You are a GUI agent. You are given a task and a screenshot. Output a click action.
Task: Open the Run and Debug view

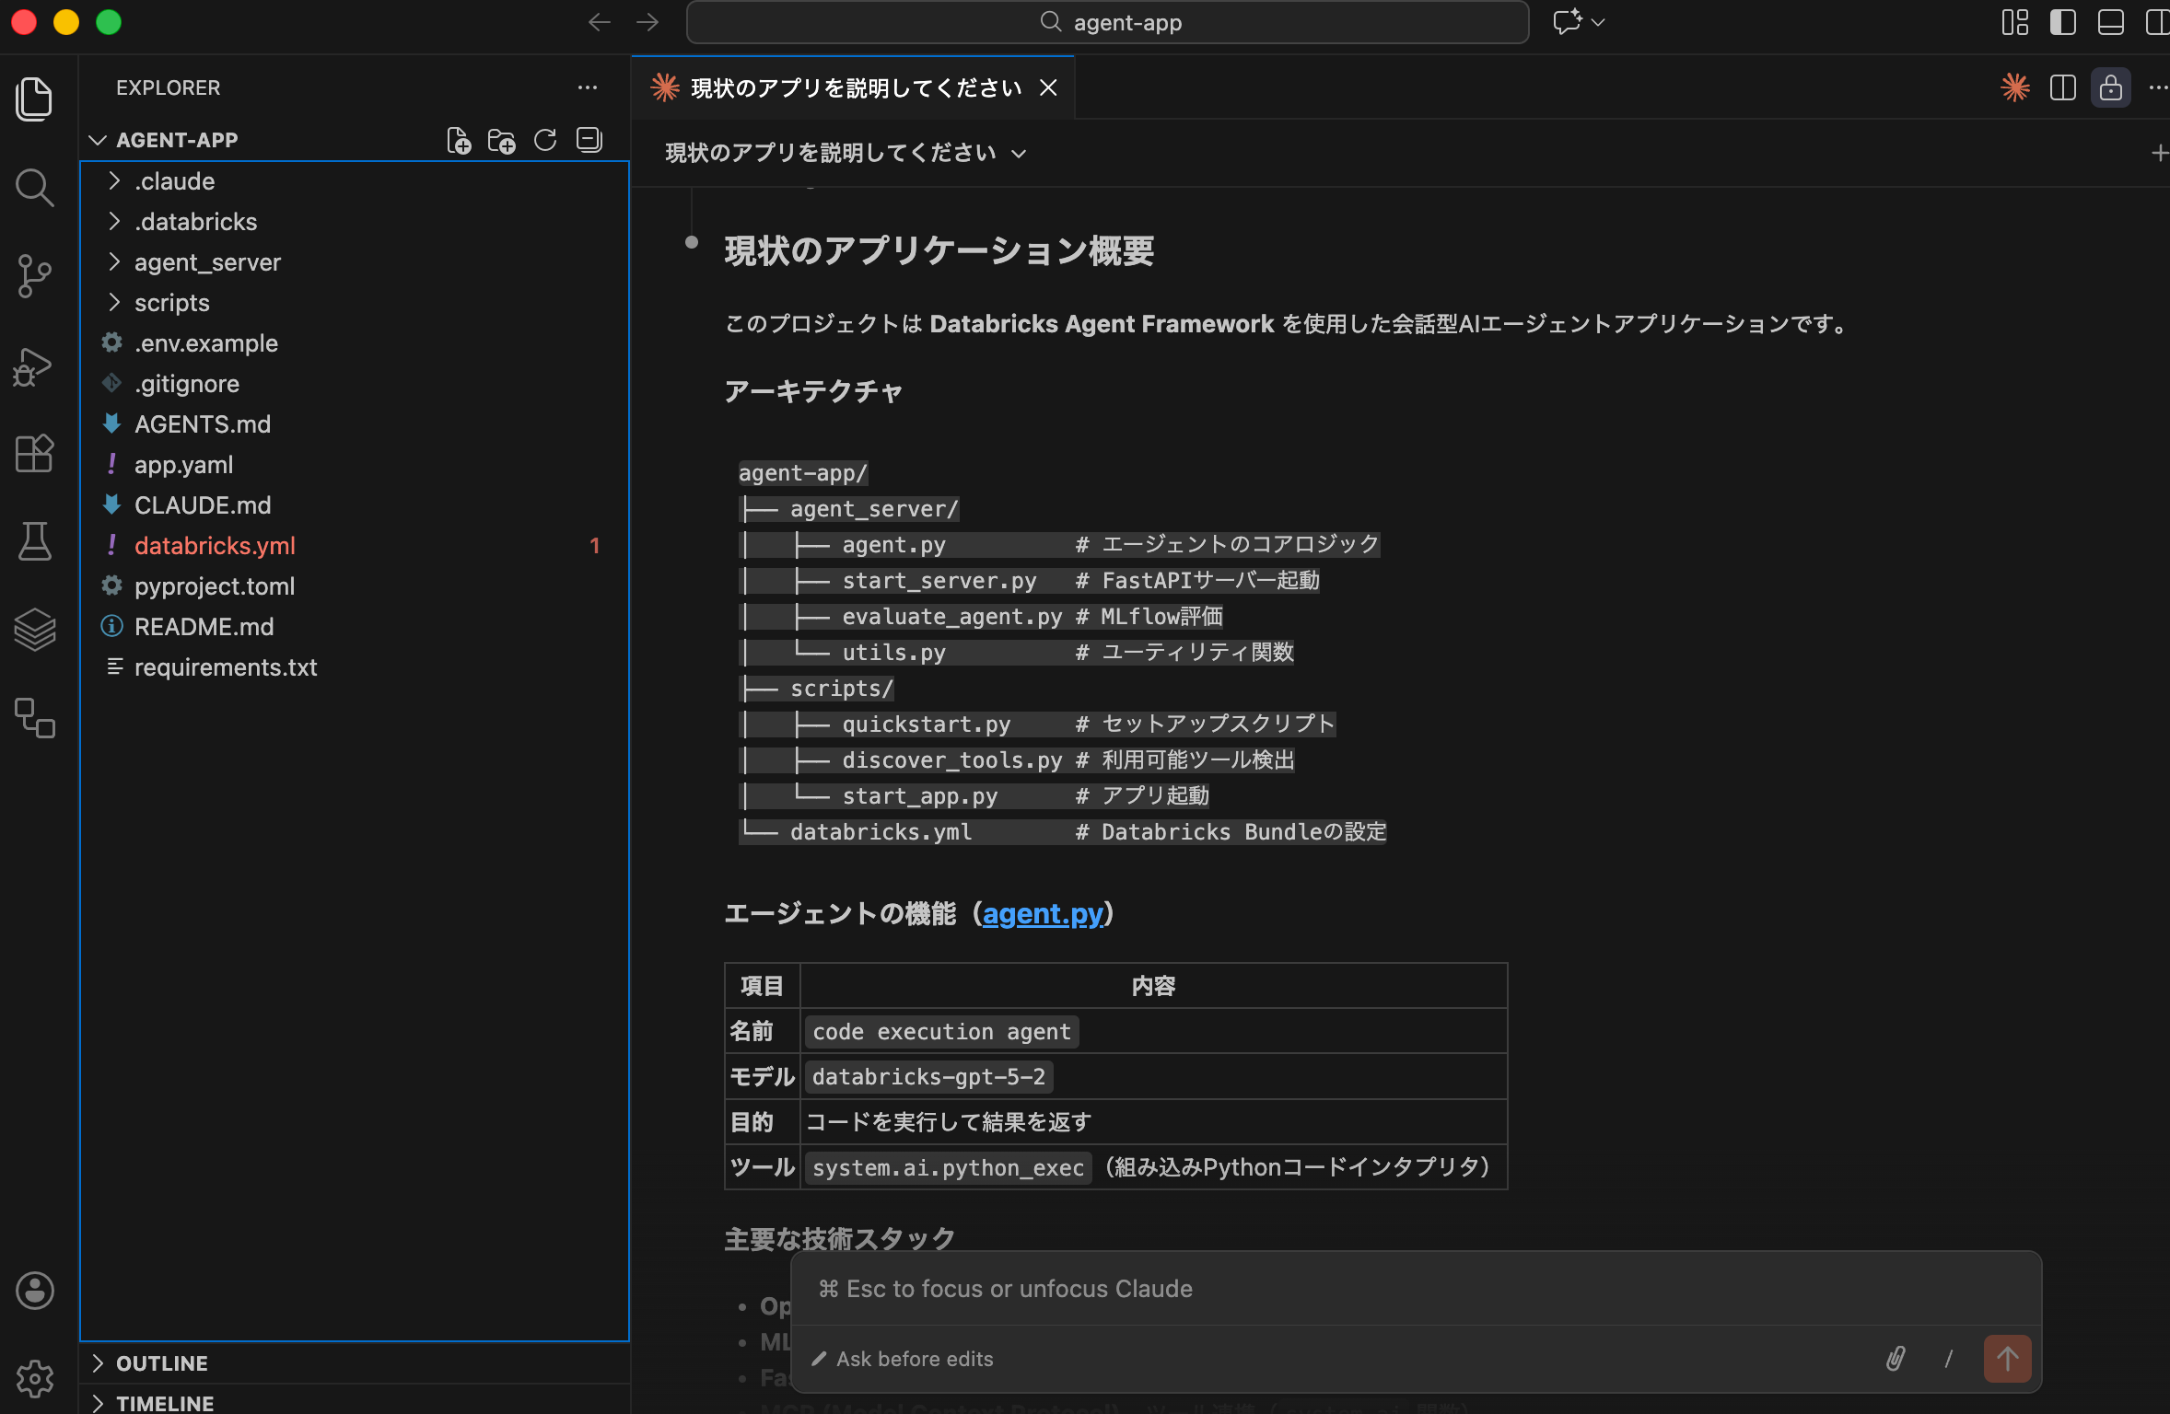pos(35,365)
